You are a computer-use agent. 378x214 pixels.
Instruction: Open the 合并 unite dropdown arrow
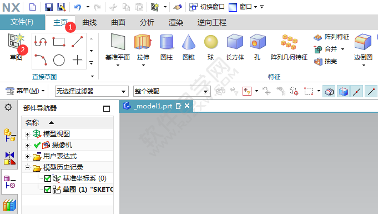tap(342, 49)
